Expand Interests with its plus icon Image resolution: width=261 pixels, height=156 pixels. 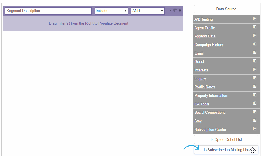point(254,69)
